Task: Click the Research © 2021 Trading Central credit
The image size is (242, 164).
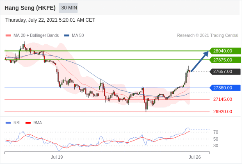Action: (208, 36)
